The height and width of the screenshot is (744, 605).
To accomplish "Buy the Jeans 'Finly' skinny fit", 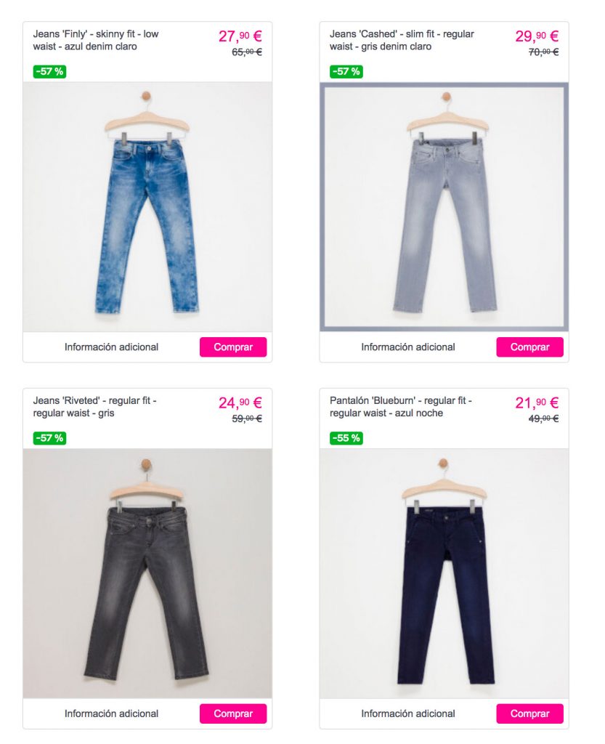I will [233, 347].
